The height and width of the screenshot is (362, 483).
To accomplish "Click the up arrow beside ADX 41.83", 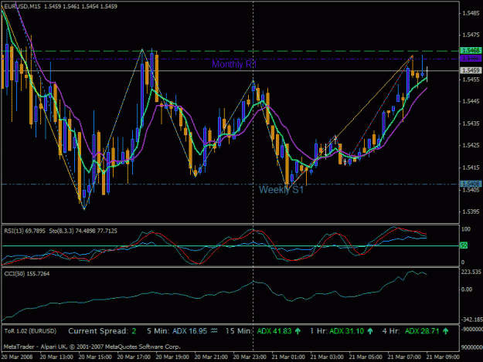I will [x=298, y=331].
